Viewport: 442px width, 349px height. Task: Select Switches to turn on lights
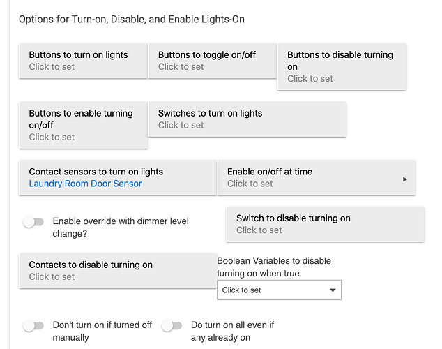[x=247, y=119]
